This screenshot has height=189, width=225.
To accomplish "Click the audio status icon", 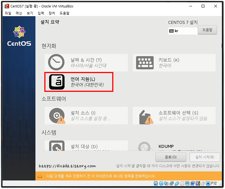I will coord(166,183).
